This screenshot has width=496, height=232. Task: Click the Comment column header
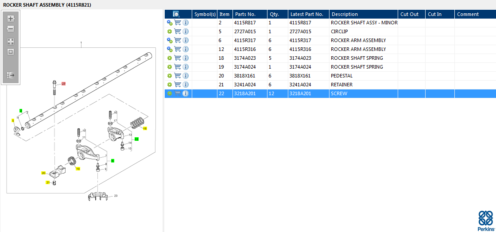pos(475,14)
